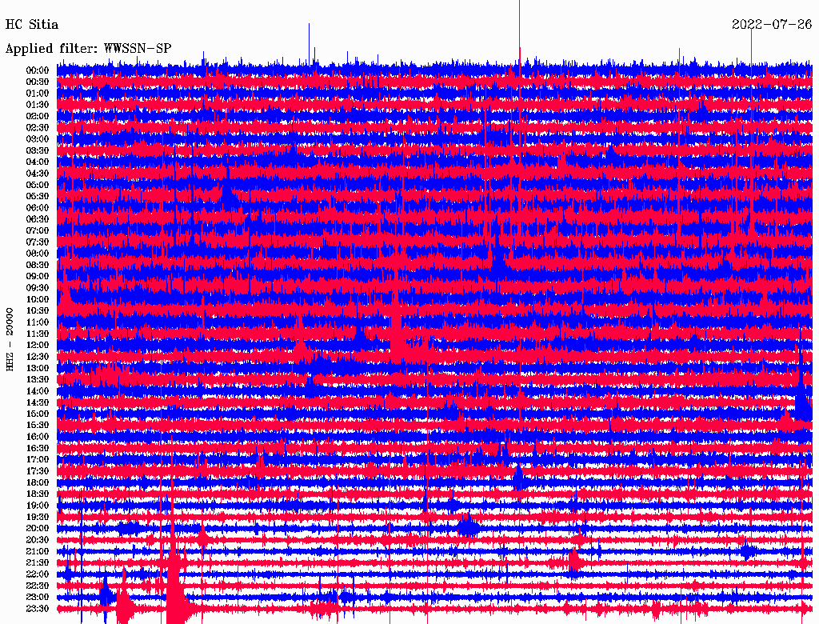Select the 13:30 time label

tap(38, 379)
